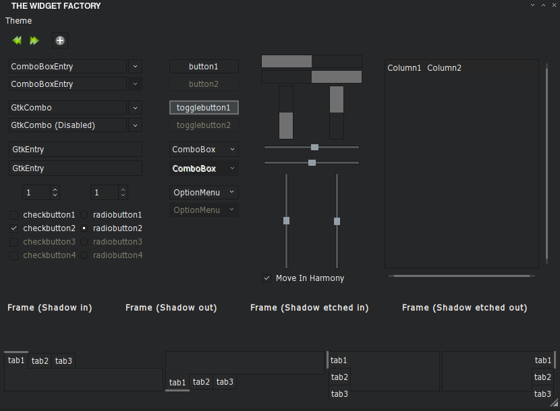The width and height of the screenshot is (560, 411).
Task: Click the round plus icon in toolbar
Action: pos(60,40)
